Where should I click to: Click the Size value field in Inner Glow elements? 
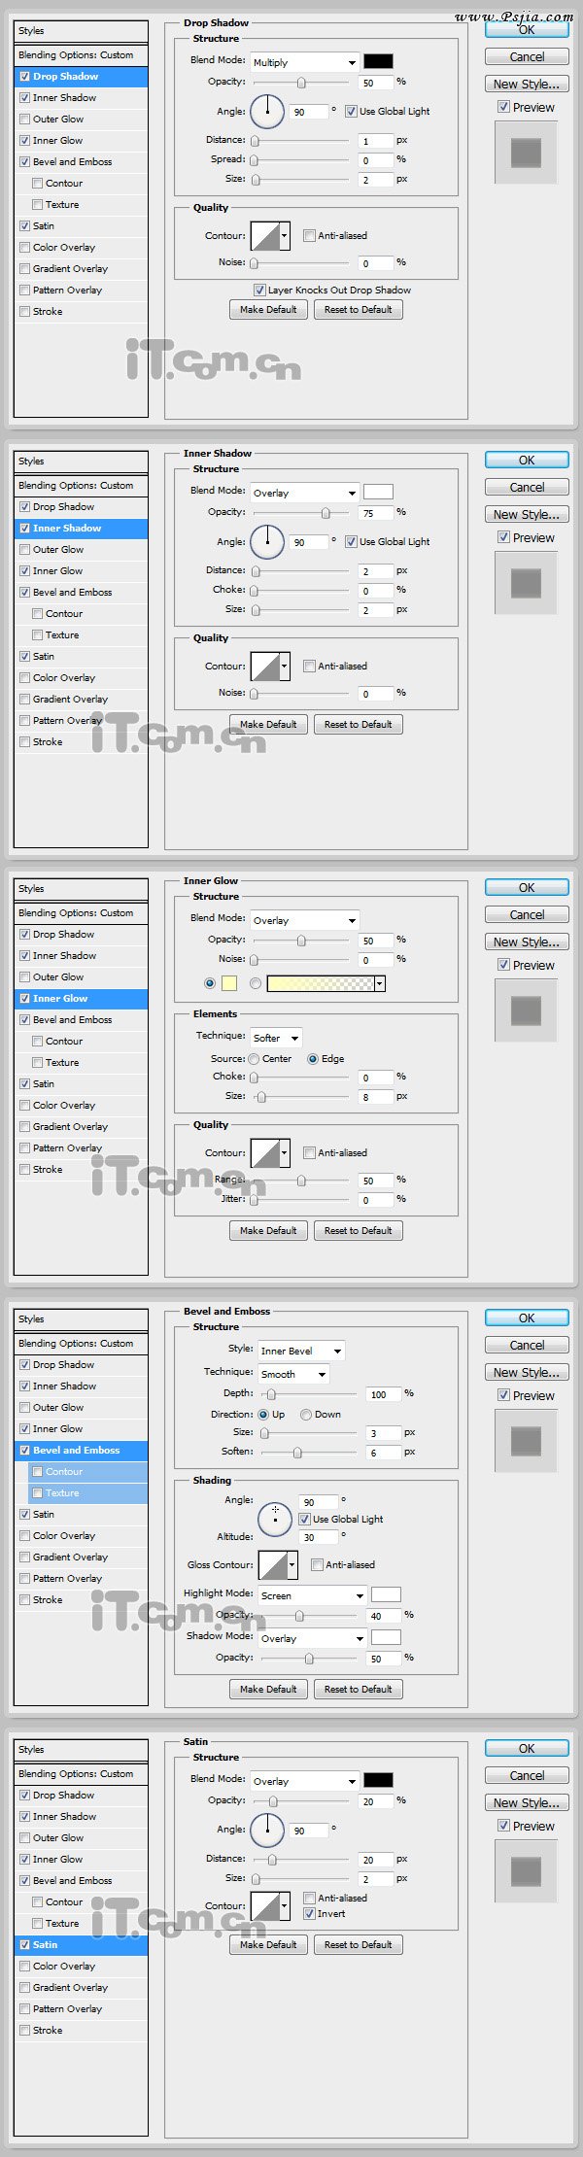tap(375, 1097)
